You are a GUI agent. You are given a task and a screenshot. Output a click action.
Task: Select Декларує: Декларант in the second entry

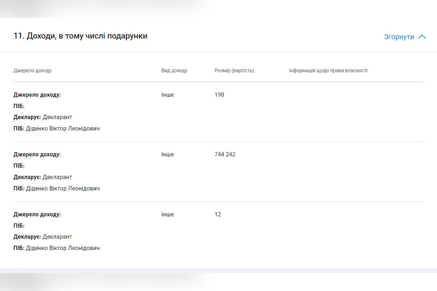click(x=43, y=177)
